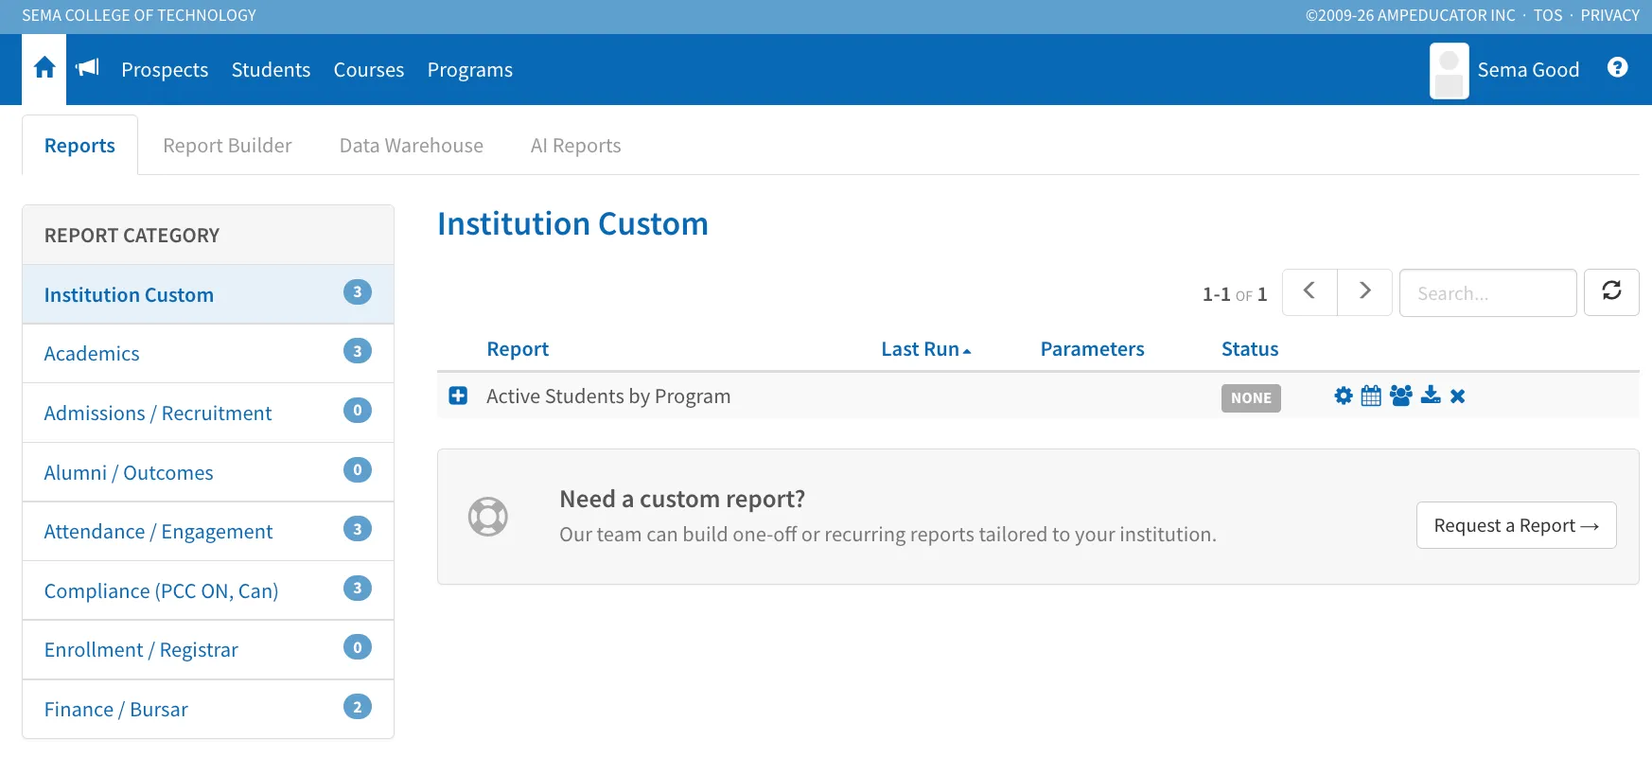
Task: Select Academics category
Action: (x=208, y=353)
